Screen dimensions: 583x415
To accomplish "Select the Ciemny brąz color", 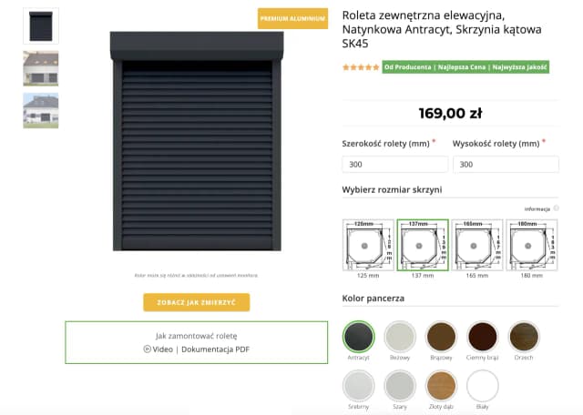I will coord(483,337).
